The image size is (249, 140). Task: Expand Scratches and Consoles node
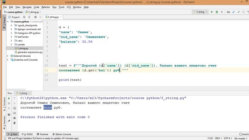[x=8, y=59]
